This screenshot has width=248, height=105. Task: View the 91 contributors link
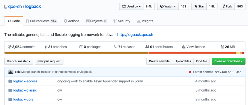[x=159, y=47]
